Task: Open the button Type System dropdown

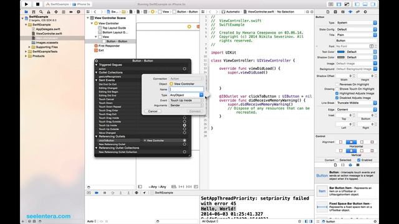Action: [x=357, y=23]
